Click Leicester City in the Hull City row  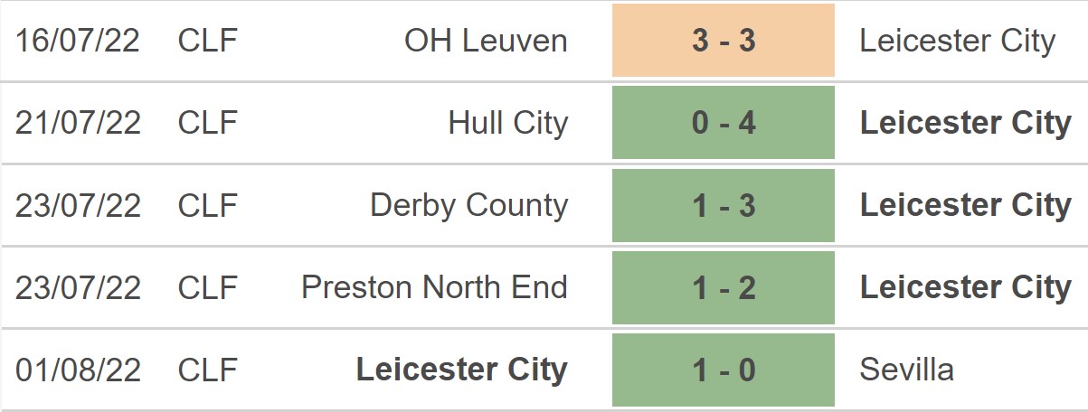[x=965, y=123]
